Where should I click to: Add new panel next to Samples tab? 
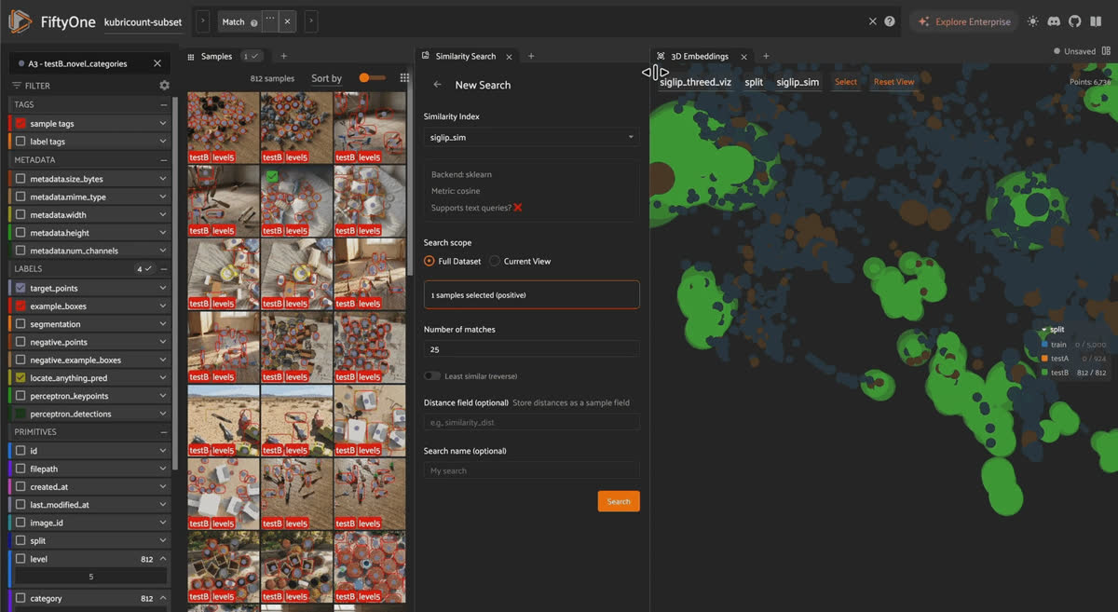point(284,56)
